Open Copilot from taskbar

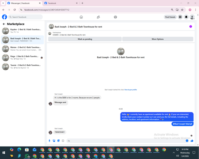coord(12,149)
